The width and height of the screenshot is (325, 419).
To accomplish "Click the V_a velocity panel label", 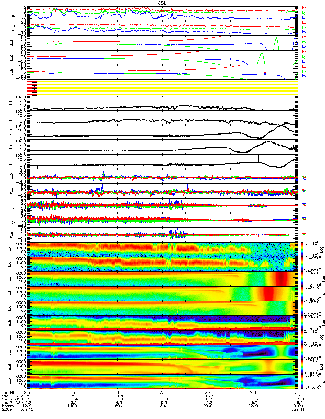I will (x=14, y=206).
